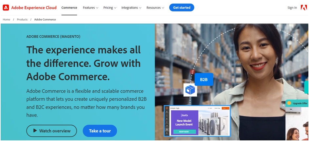309x141 pixels.
Task: Expand the Features dropdown menu
Action: click(90, 8)
